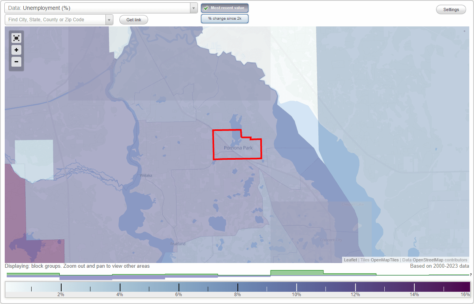This screenshot has width=474, height=304.
Task: Click the Welaka label on the map
Action: click(x=147, y=175)
